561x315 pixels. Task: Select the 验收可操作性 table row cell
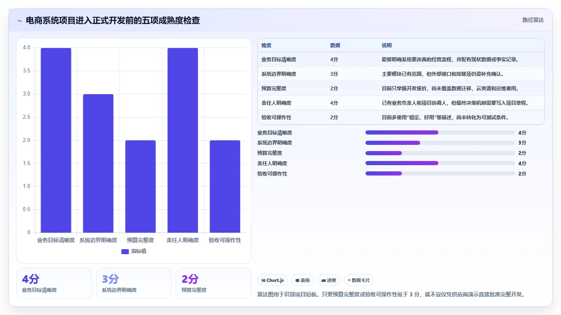[276, 118]
